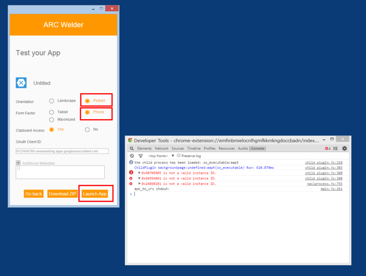Select Landscape orientation

pyautogui.click(x=52, y=101)
